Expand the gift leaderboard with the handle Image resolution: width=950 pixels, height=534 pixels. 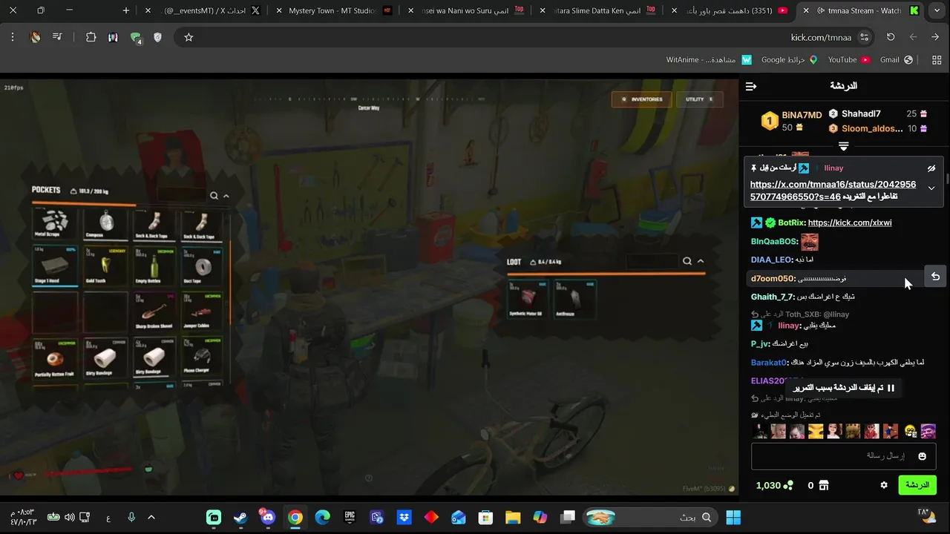tap(843, 146)
